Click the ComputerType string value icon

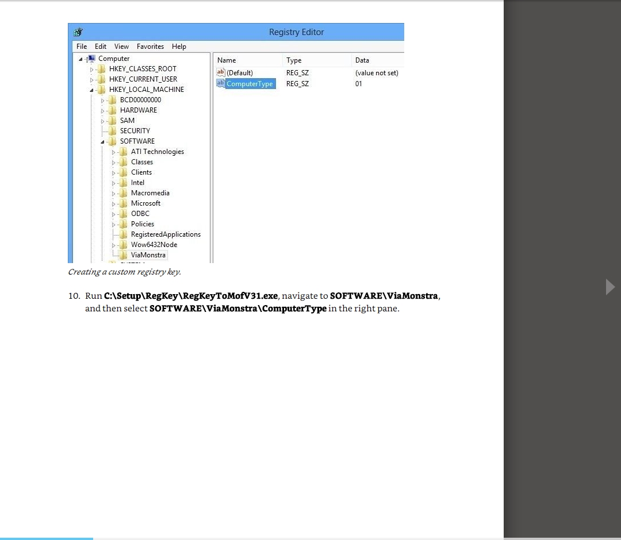[x=220, y=84]
